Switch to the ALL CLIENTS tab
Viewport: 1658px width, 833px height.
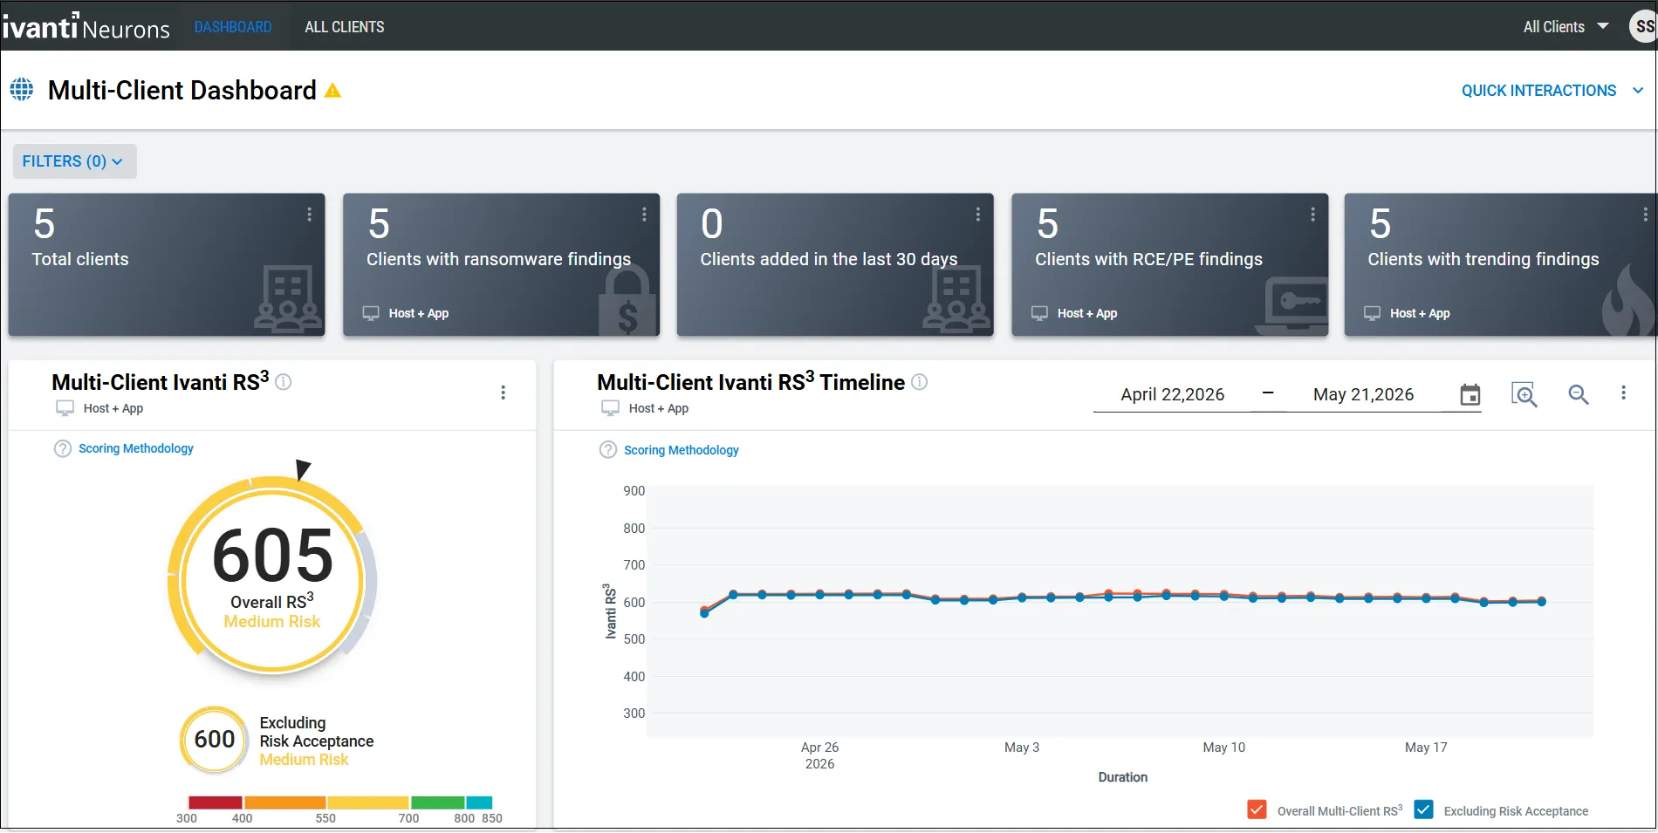[344, 27]
